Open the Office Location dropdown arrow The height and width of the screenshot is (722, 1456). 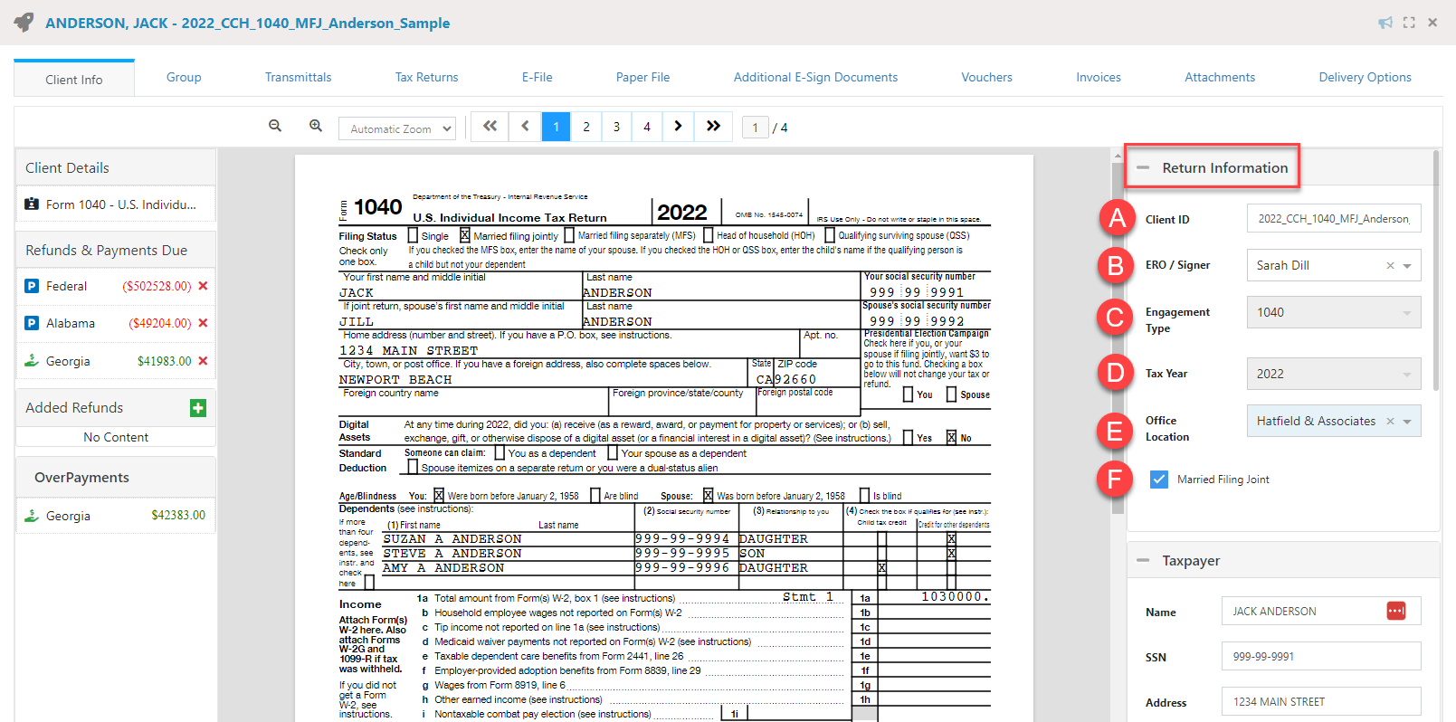[x=1407, y=422]
